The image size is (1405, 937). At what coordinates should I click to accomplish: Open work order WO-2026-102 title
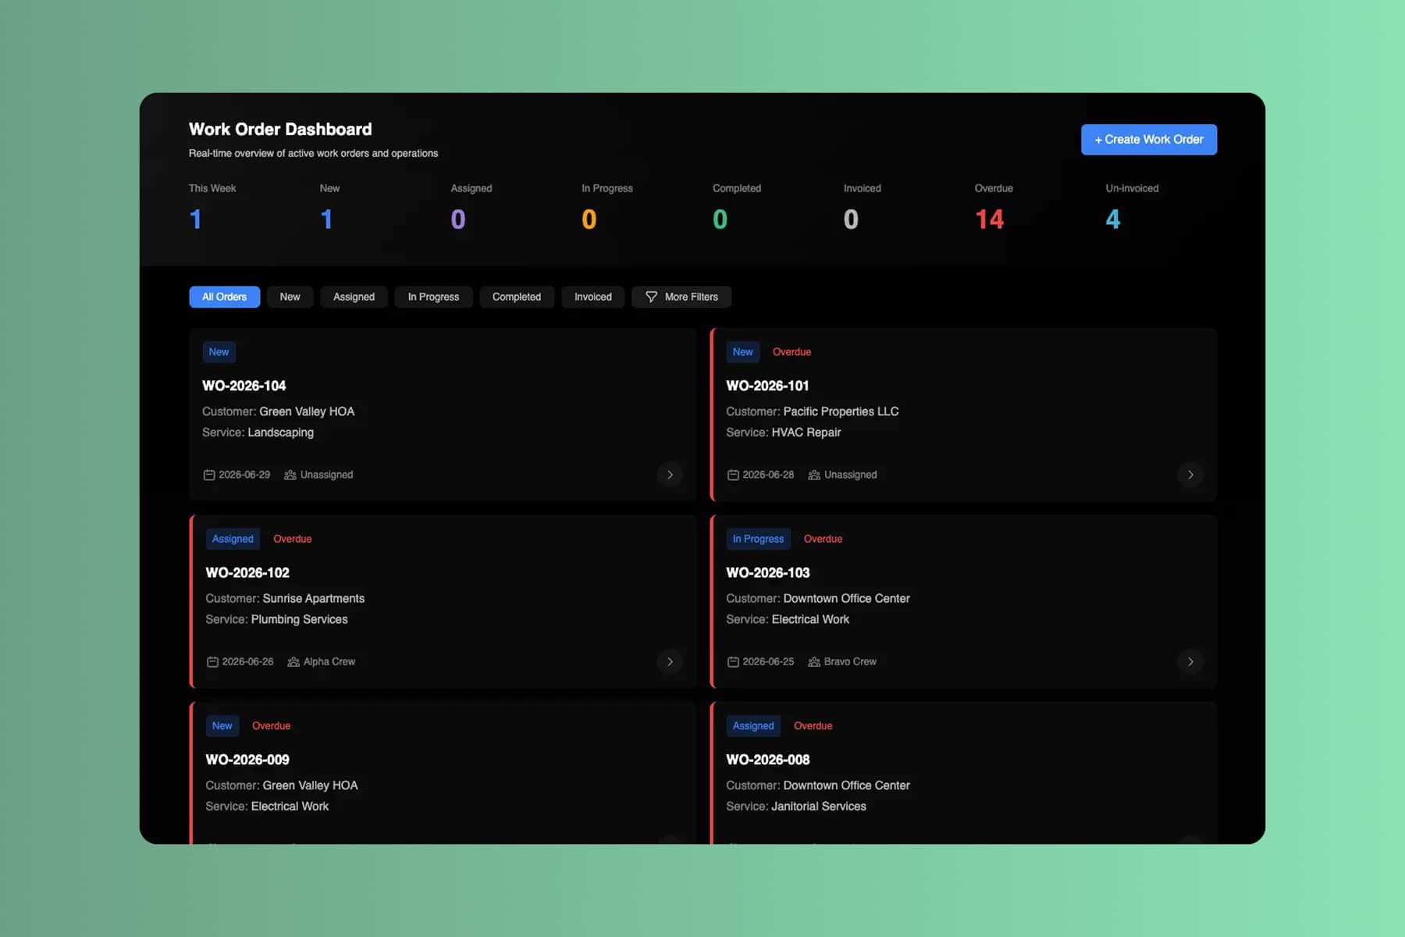247,572
